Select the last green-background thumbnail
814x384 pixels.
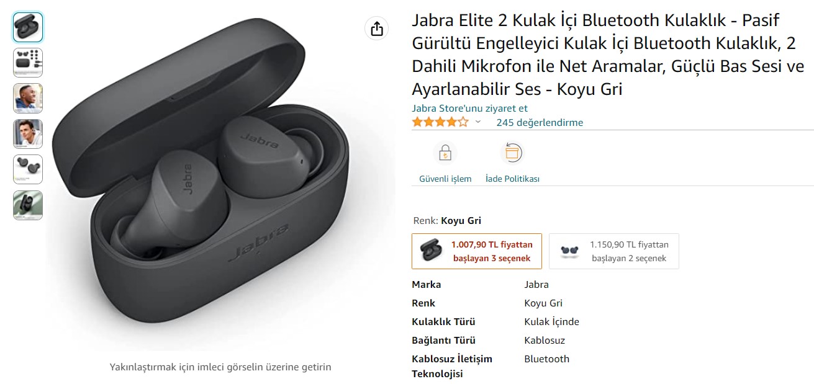click(28, 205)
